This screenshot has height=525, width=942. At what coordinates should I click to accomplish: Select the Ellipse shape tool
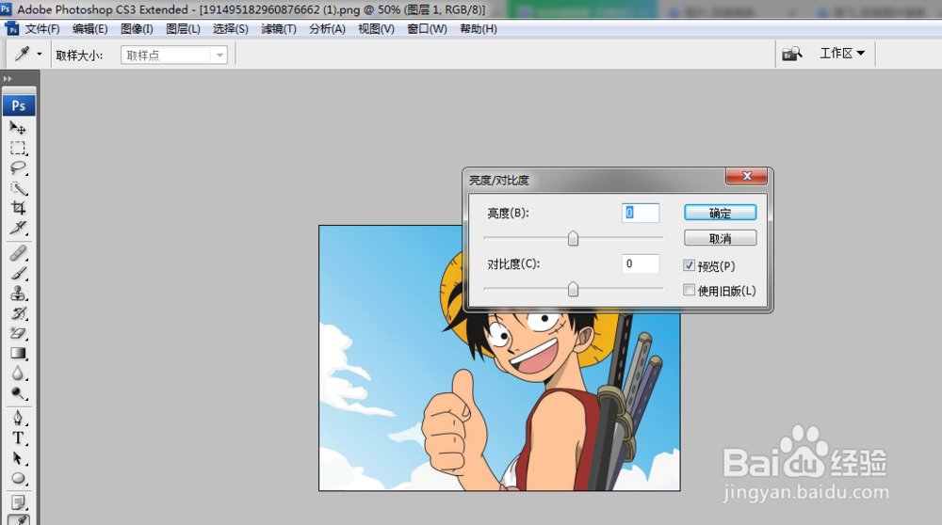pyautogui.click(x=18, y=479)
